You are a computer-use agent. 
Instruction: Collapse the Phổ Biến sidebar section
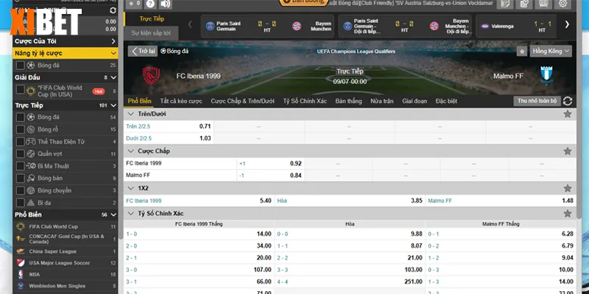tap(113, 215)
